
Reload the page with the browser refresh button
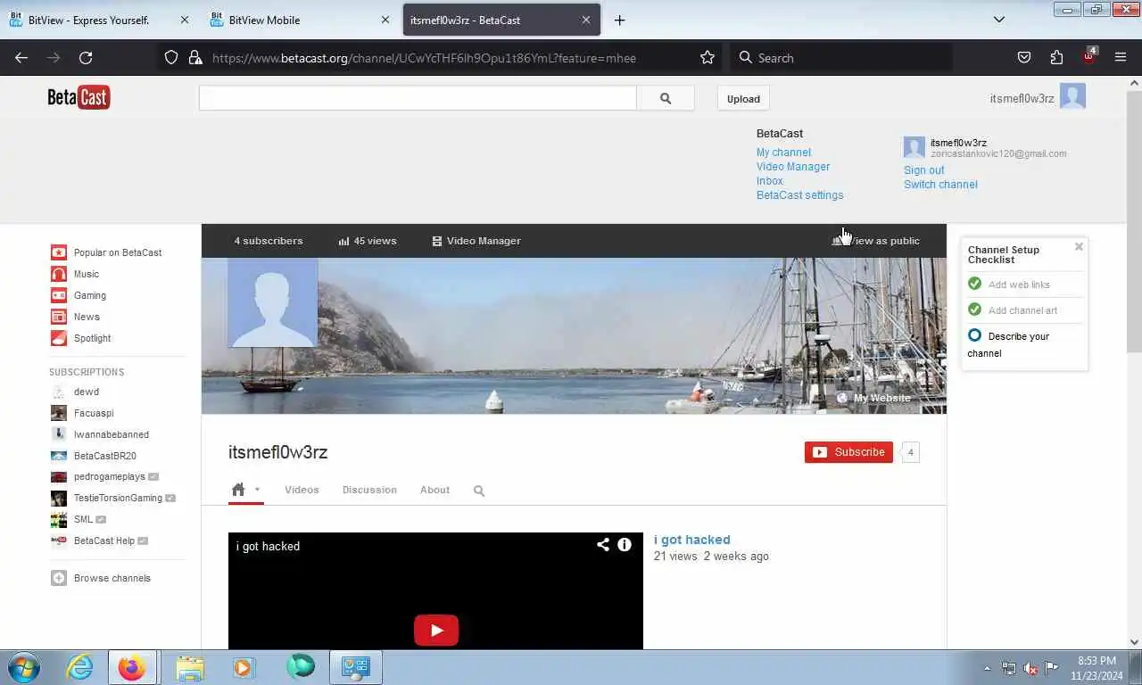click(x=86, y=58)
